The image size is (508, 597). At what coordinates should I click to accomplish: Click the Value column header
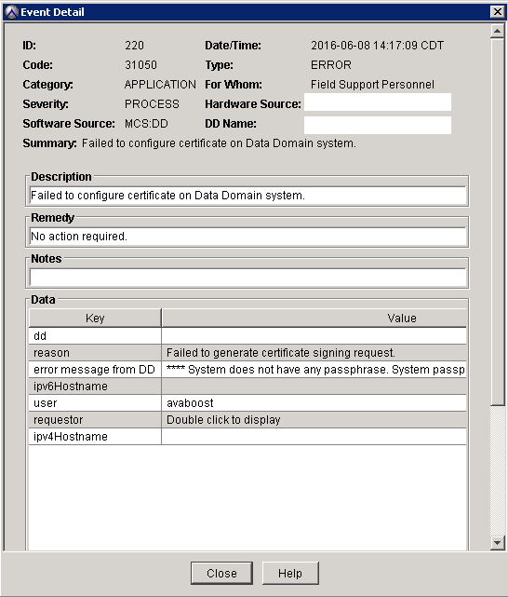[314, 318]
